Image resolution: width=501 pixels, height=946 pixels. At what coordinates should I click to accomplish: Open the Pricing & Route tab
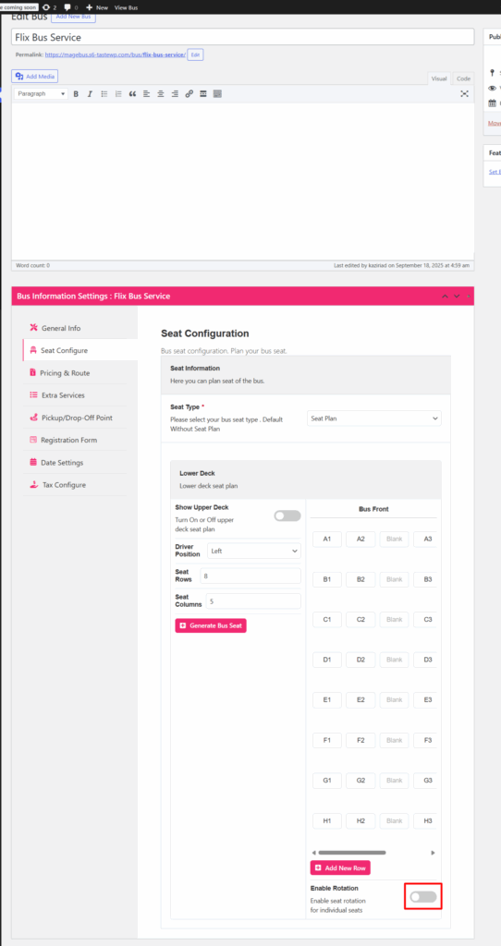pyautogui.click(x=65, y=373)
